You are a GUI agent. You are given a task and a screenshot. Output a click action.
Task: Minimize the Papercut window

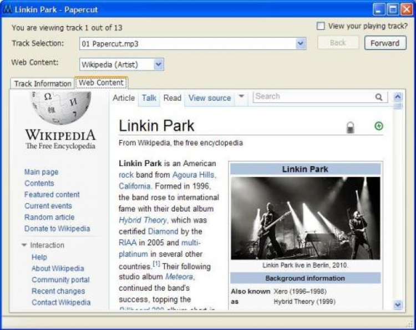pos(379,9)
